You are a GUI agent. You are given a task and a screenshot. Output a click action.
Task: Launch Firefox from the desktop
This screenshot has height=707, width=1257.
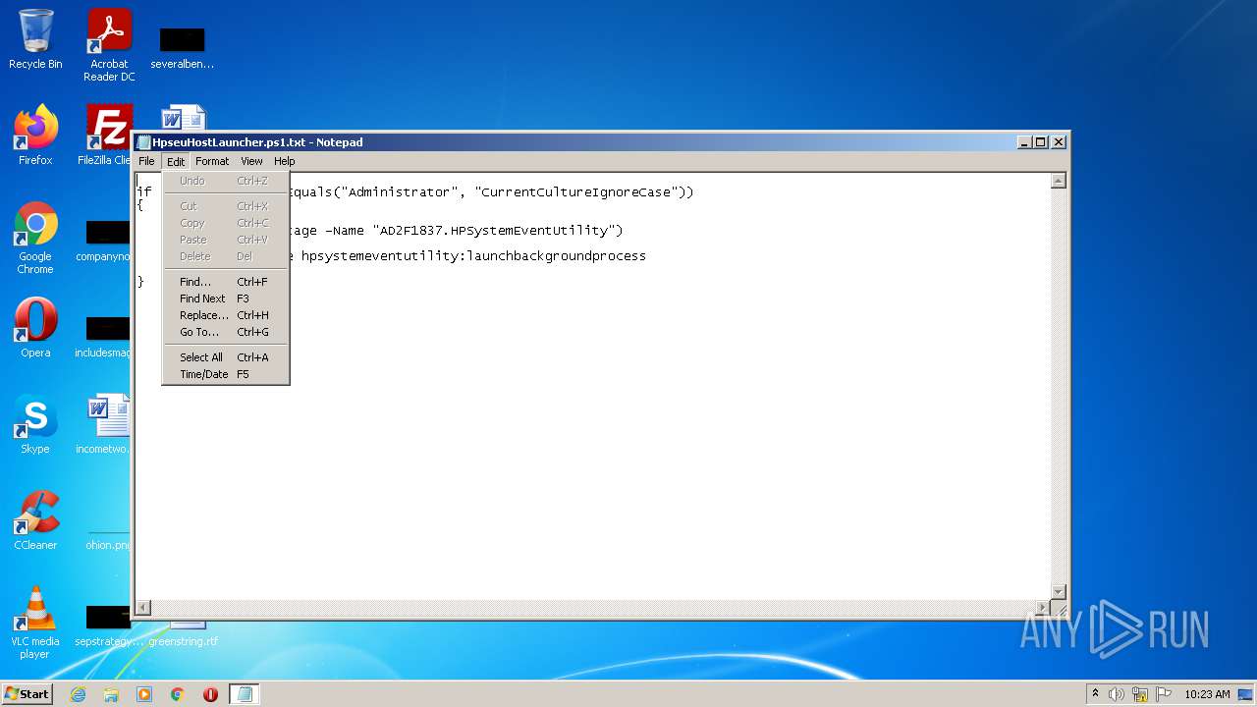tap(35, 136)
